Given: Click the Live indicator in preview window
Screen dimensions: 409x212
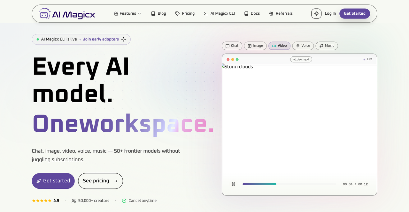Looking at the screenshot, I should coord(368,59).
